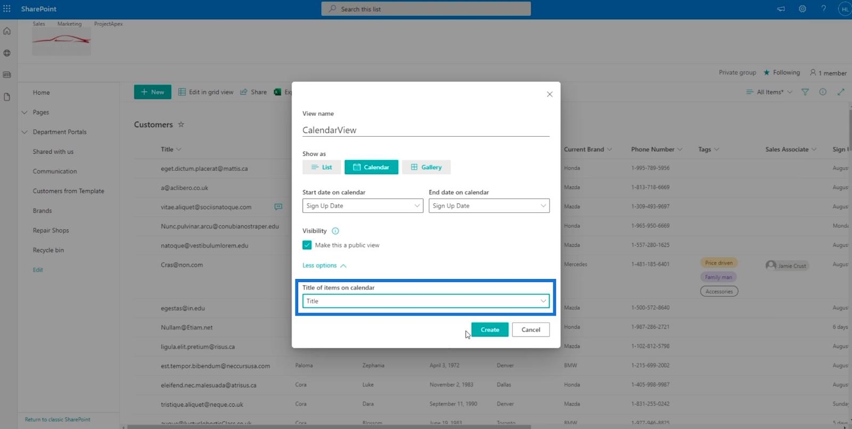This screenshot has height=429, width=852.
Task: Click the Search this list box
Action: pos(426,9)
